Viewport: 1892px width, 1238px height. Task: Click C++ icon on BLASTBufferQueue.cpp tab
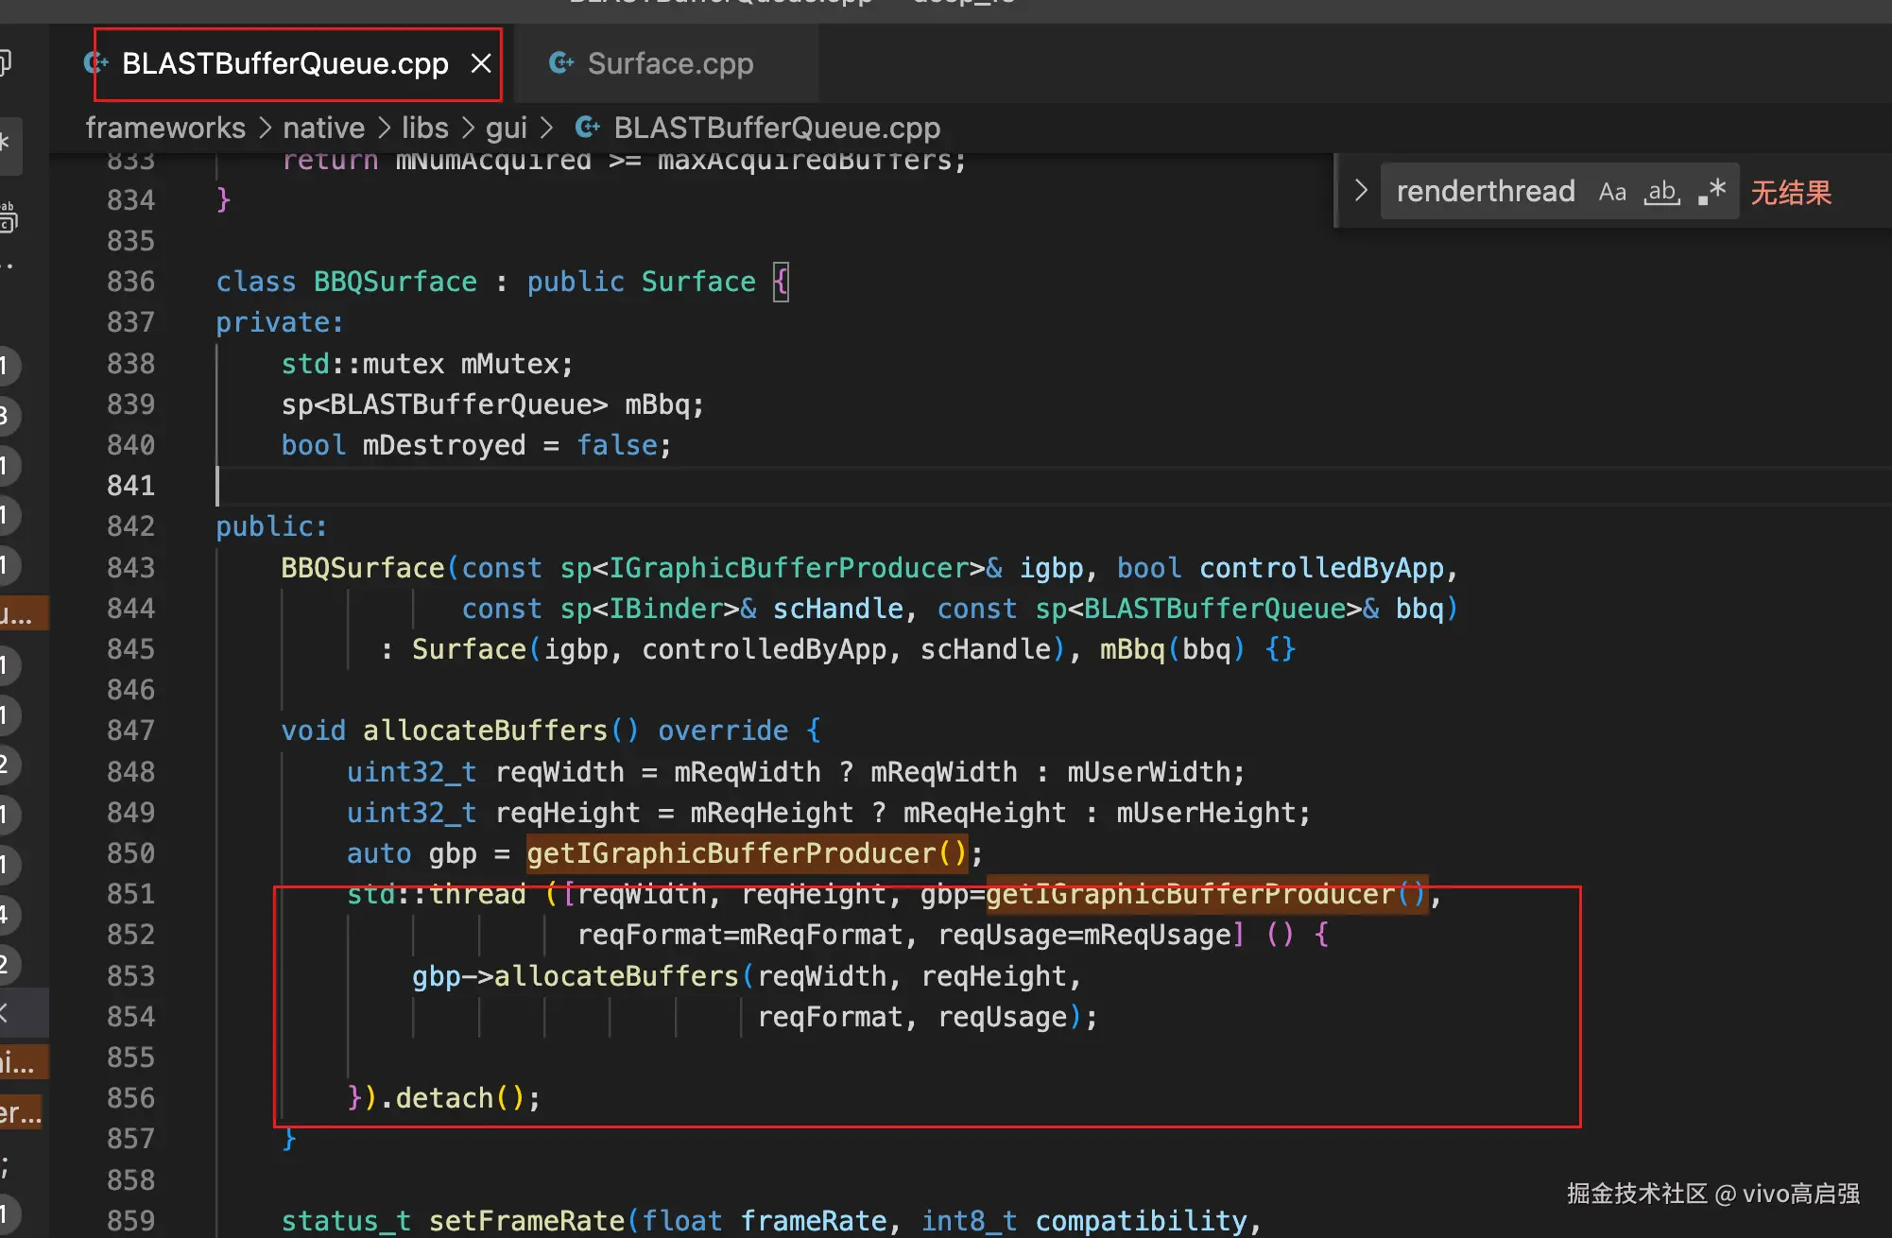coord(96,63)
